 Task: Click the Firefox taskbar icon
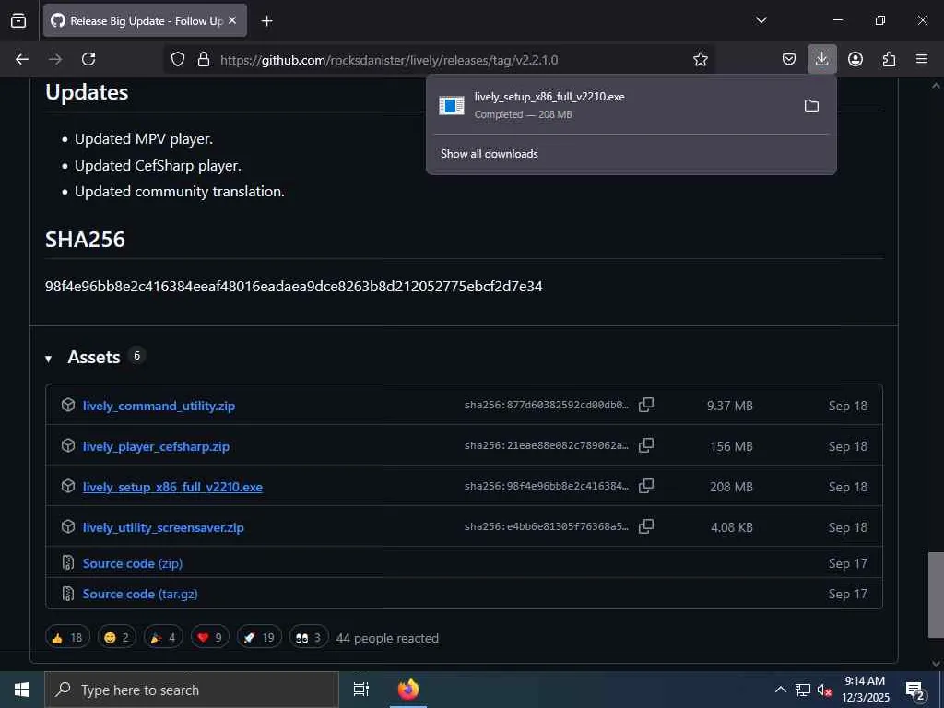(408, 690)
